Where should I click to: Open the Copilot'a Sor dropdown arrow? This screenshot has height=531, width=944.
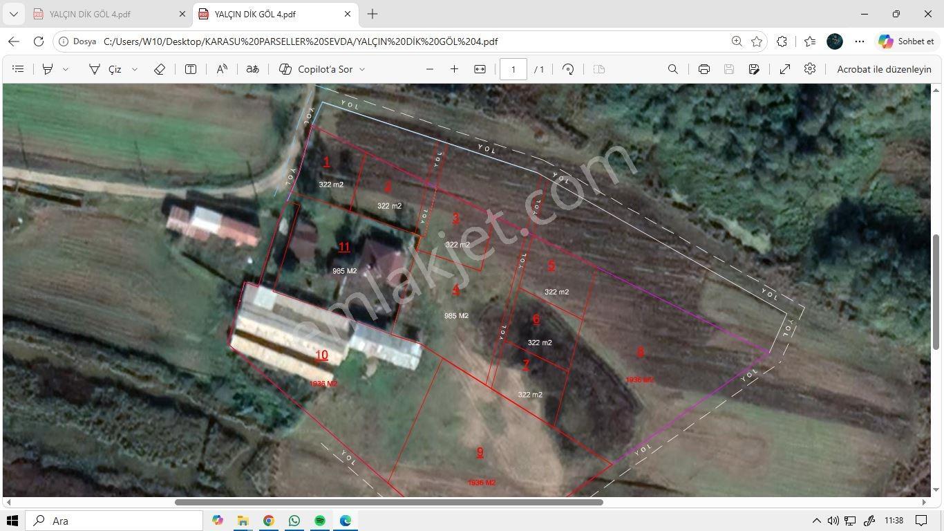point(362,69)
